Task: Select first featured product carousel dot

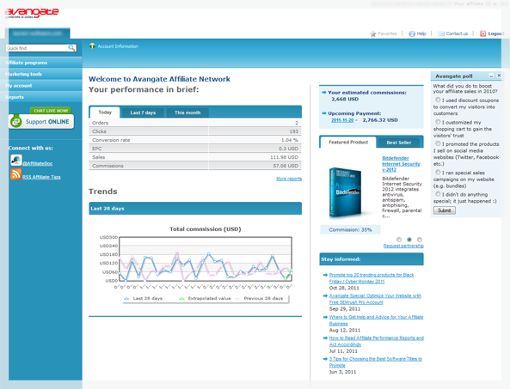Action: pyautogui.click(x=399, y=240)
